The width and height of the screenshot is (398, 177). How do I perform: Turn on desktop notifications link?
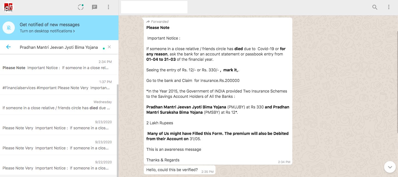tap(47, 31)
